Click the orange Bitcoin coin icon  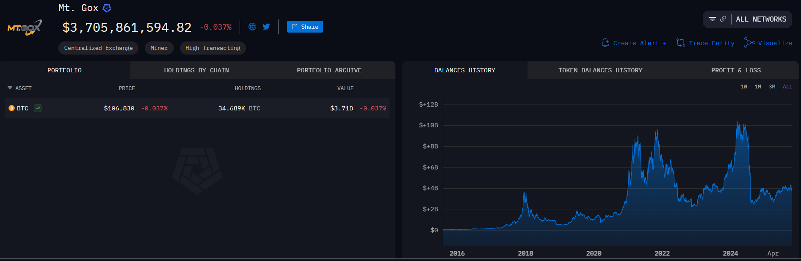tap(11, 108)
